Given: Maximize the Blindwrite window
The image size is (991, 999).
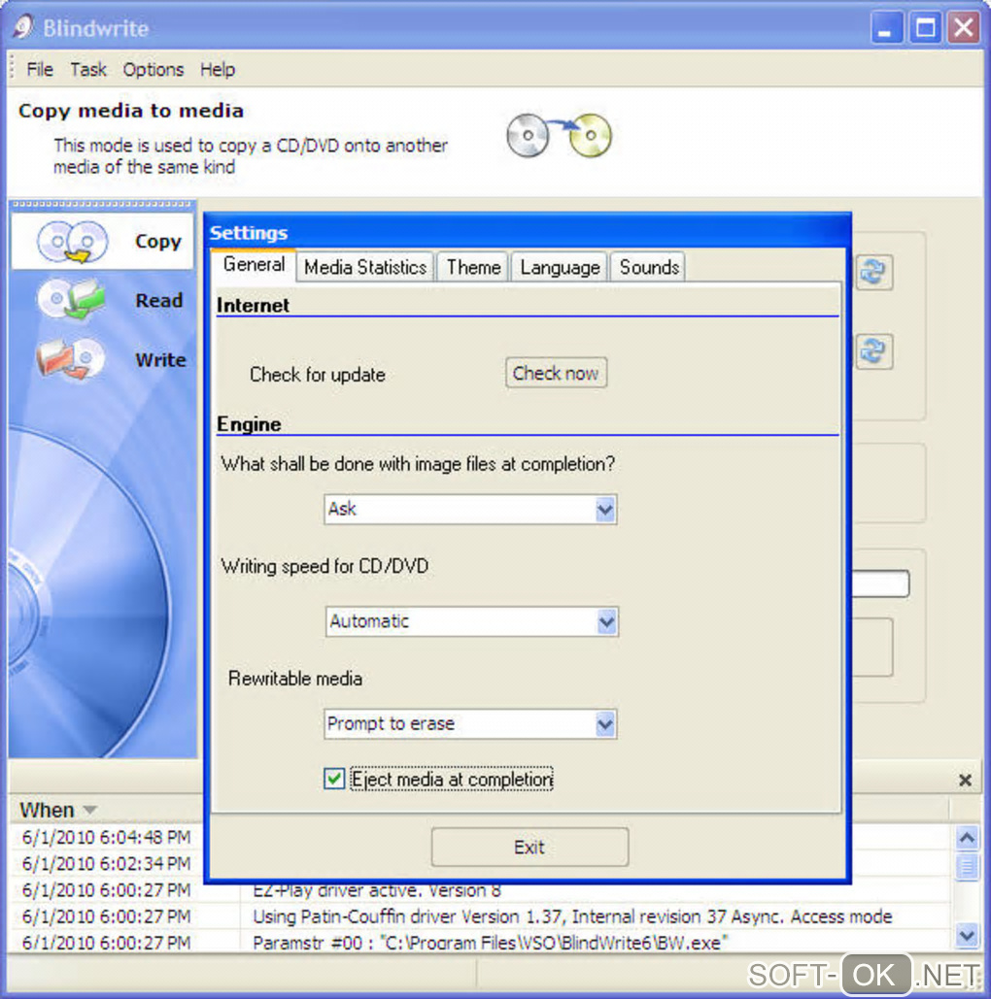Looking at the screenshot, I should point(925,27).
